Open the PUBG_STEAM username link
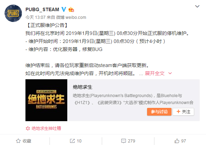 [42, 9]
